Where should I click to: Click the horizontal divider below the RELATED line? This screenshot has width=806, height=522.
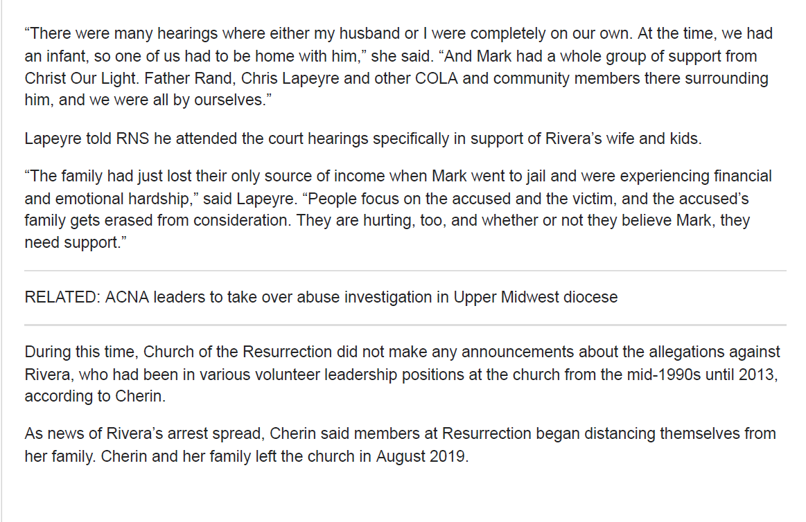pyautogui.click(x=405, y=325)
